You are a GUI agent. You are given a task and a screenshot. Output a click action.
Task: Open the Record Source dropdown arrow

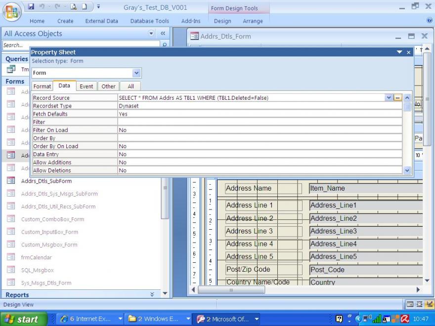coord(389,98)
